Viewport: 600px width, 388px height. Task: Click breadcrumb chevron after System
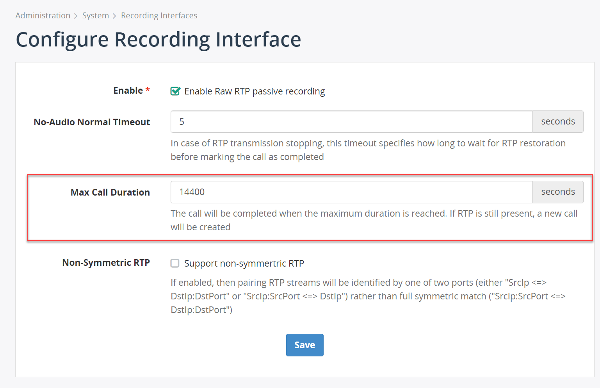(x=114, y=16)
